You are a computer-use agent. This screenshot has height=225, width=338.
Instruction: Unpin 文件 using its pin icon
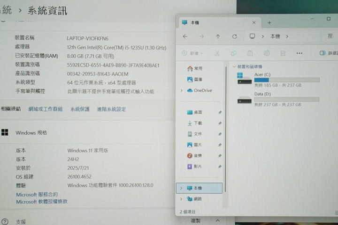pos(220,134)
